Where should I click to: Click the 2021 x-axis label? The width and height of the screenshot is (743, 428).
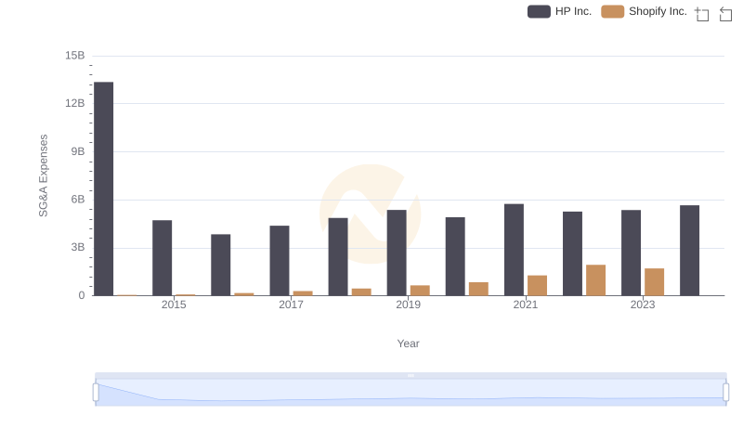(526, 305)
